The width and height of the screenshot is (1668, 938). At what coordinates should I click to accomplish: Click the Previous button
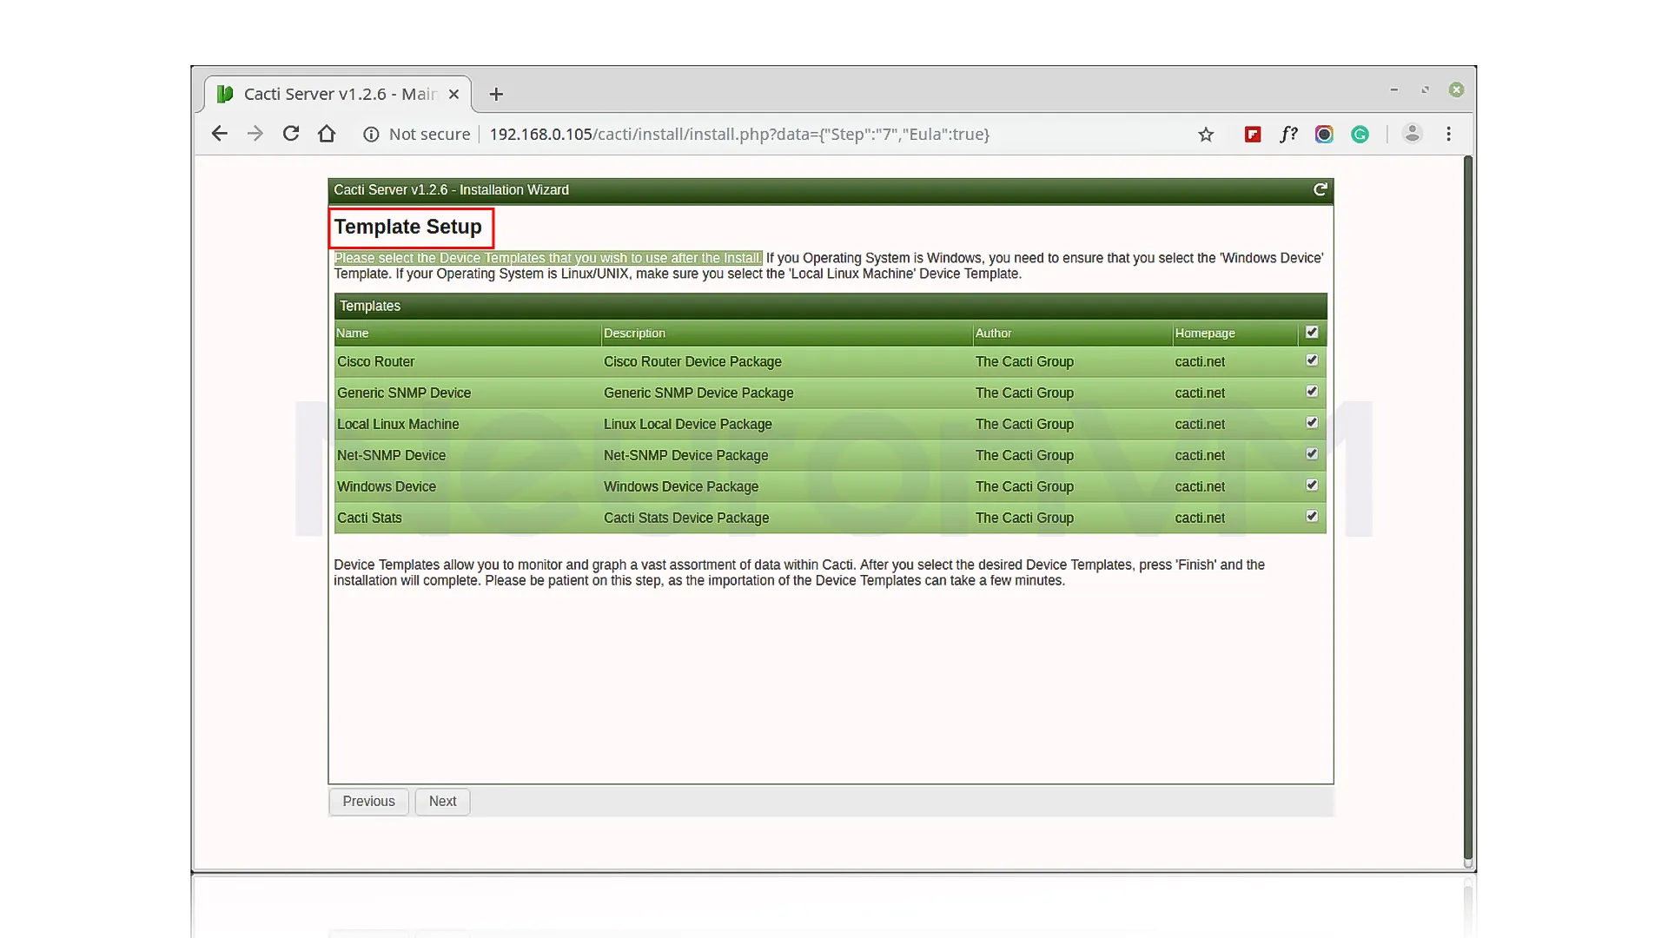[368, 801]
